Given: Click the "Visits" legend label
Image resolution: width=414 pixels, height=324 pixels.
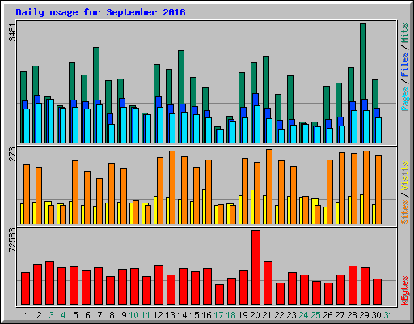Looking at the screenshot, I should [405, 177].
